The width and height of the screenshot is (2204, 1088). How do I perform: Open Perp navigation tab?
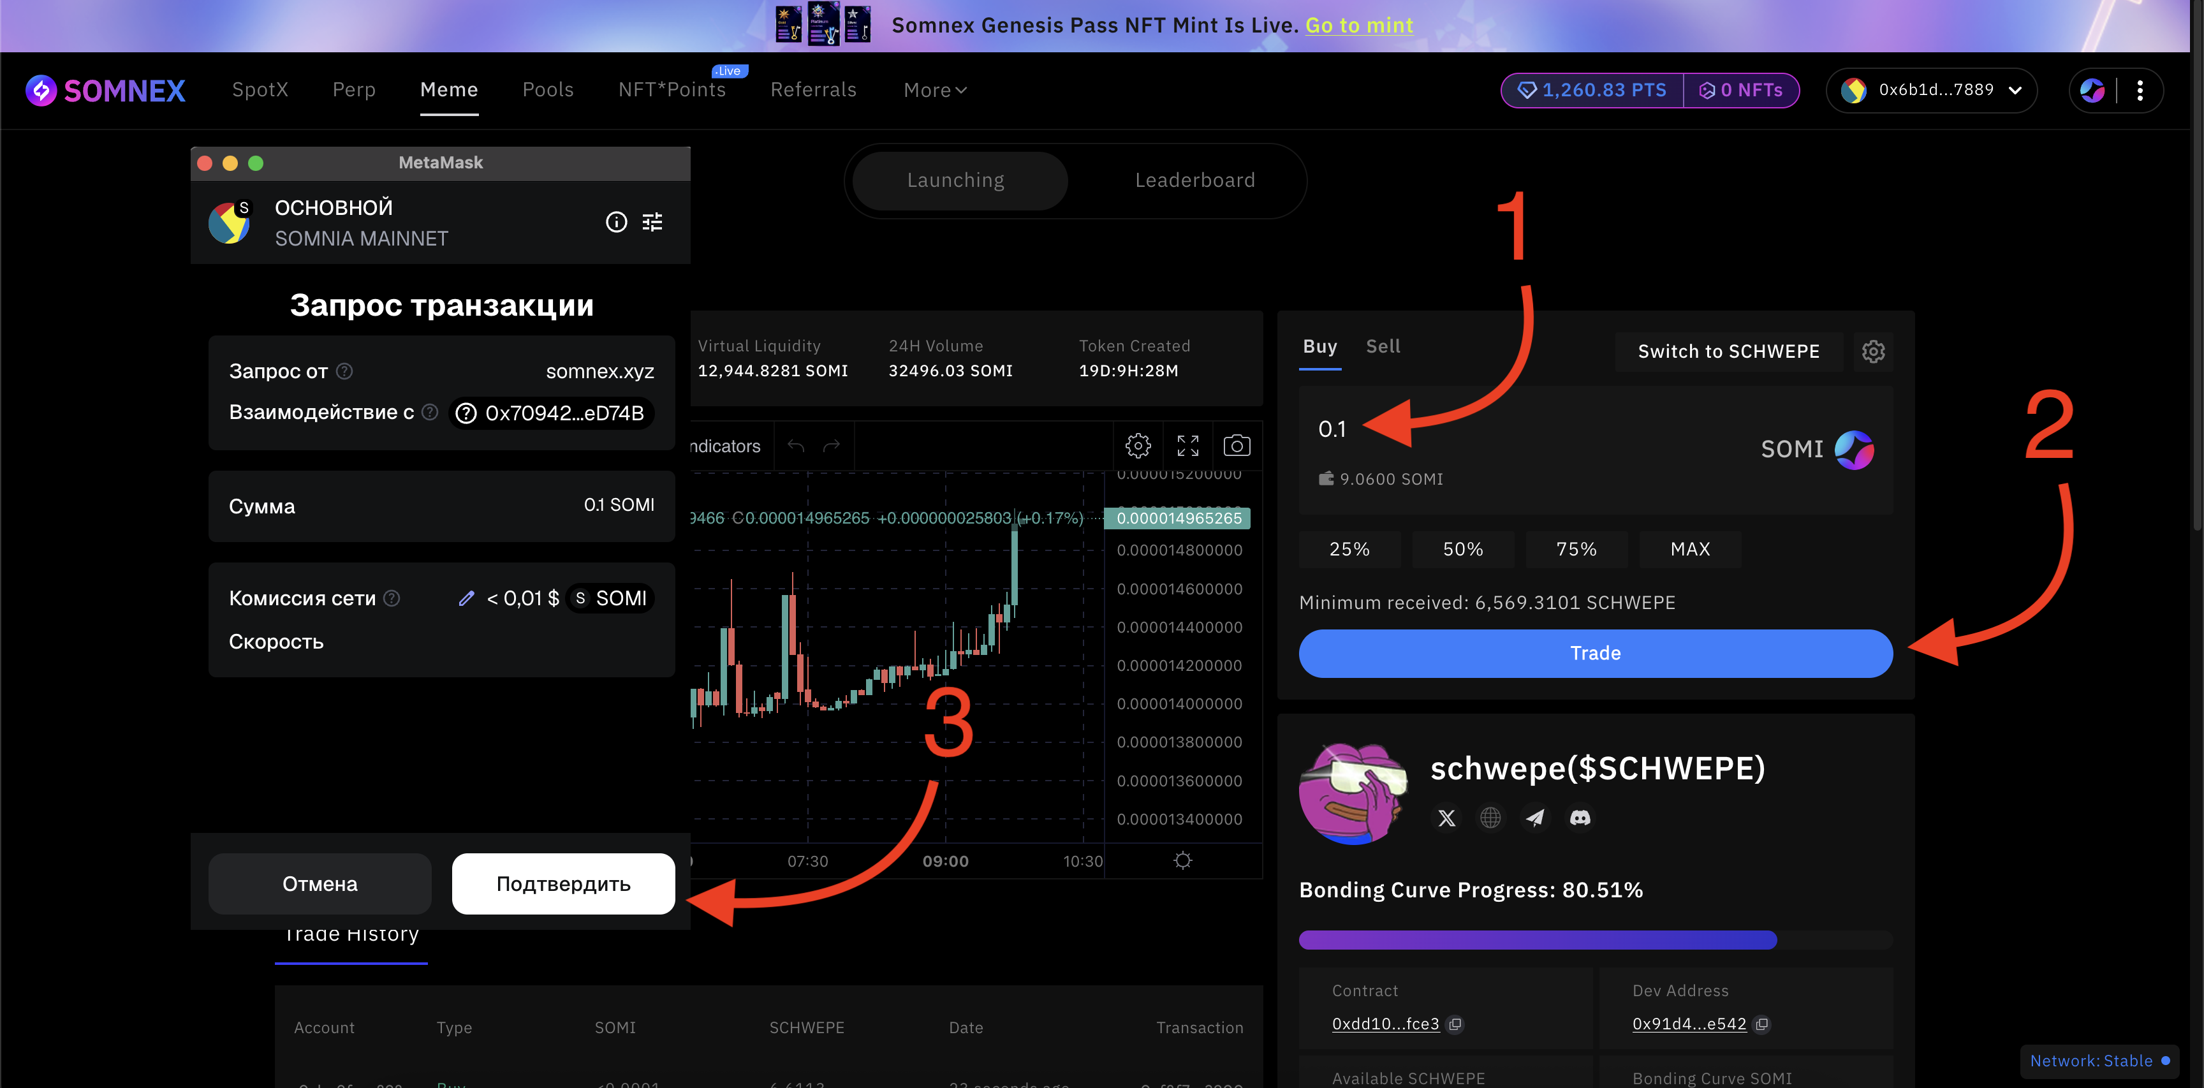(354, 90)
